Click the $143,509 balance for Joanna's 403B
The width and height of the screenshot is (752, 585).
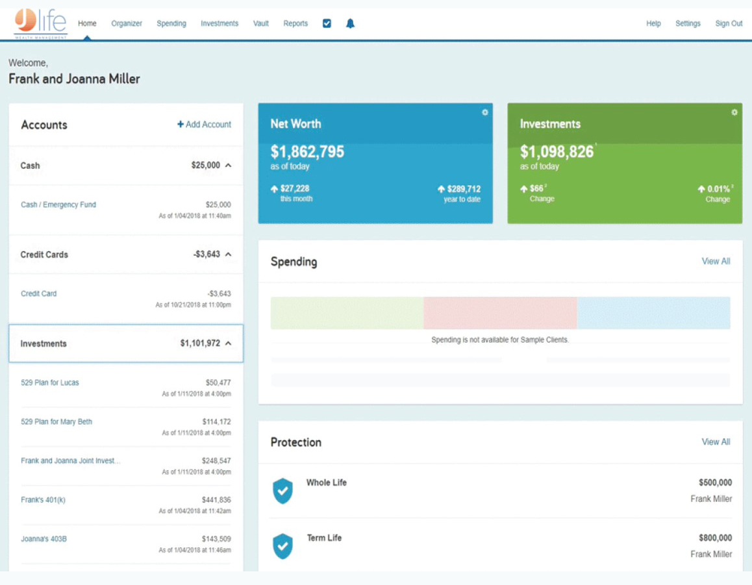click(x=216, y=539)
